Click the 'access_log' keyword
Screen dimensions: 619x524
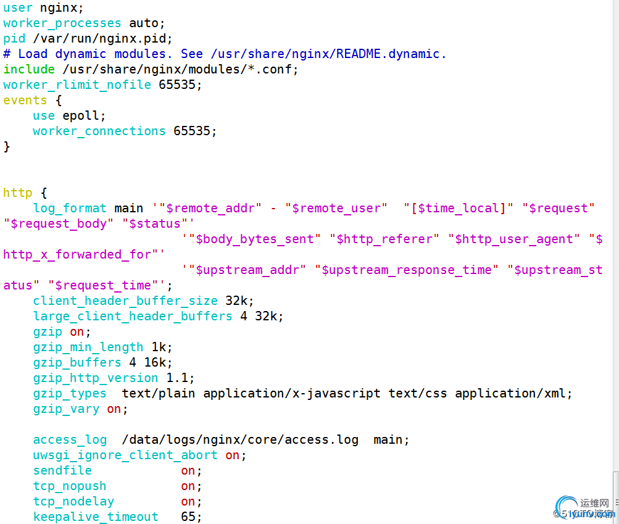coord(70,439)
